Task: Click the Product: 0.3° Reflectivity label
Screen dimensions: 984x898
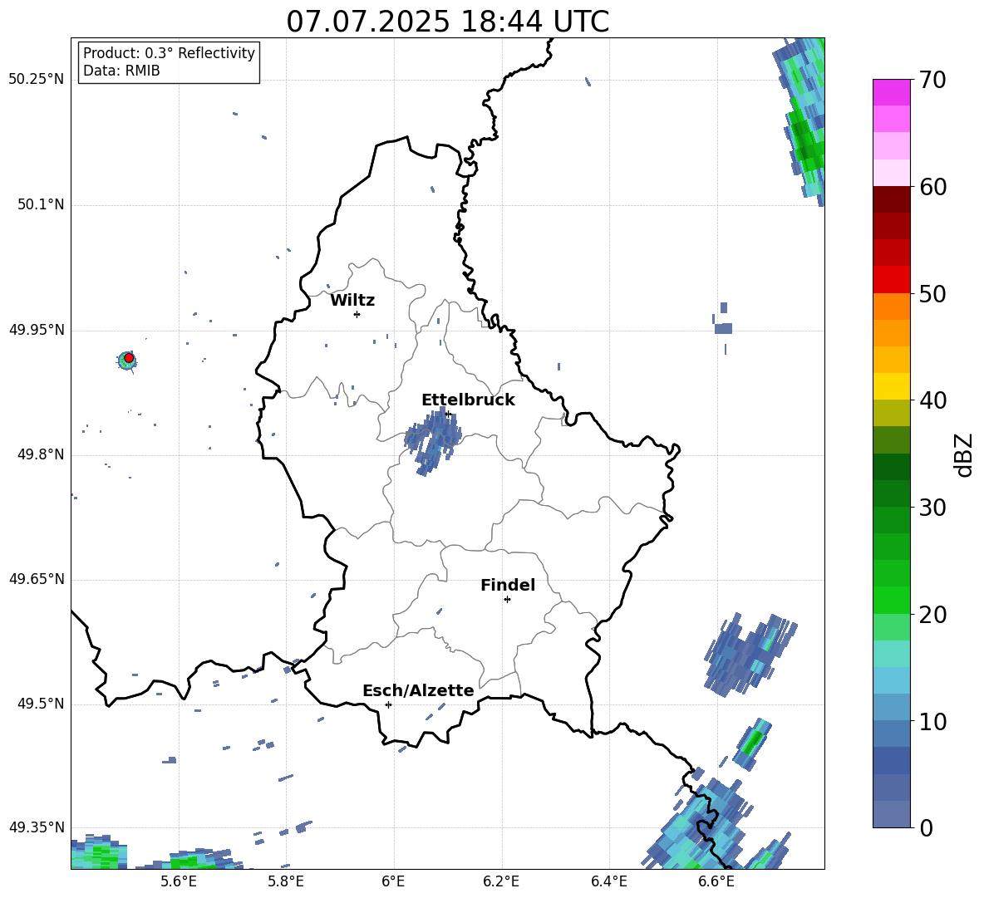Action: coord(169,53)
